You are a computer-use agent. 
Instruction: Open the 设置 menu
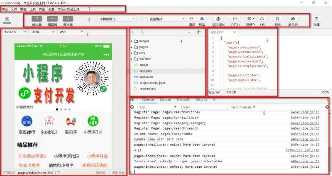pyautogui.click(x=51, y=9)
